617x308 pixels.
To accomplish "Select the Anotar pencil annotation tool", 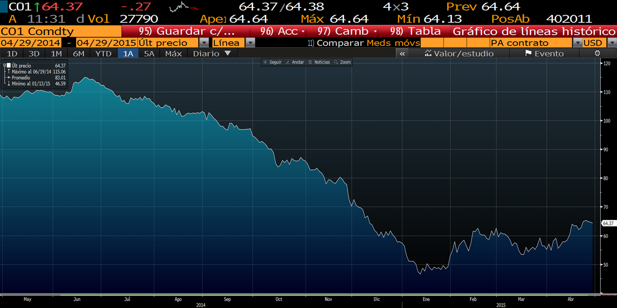I will pos(295,62).
